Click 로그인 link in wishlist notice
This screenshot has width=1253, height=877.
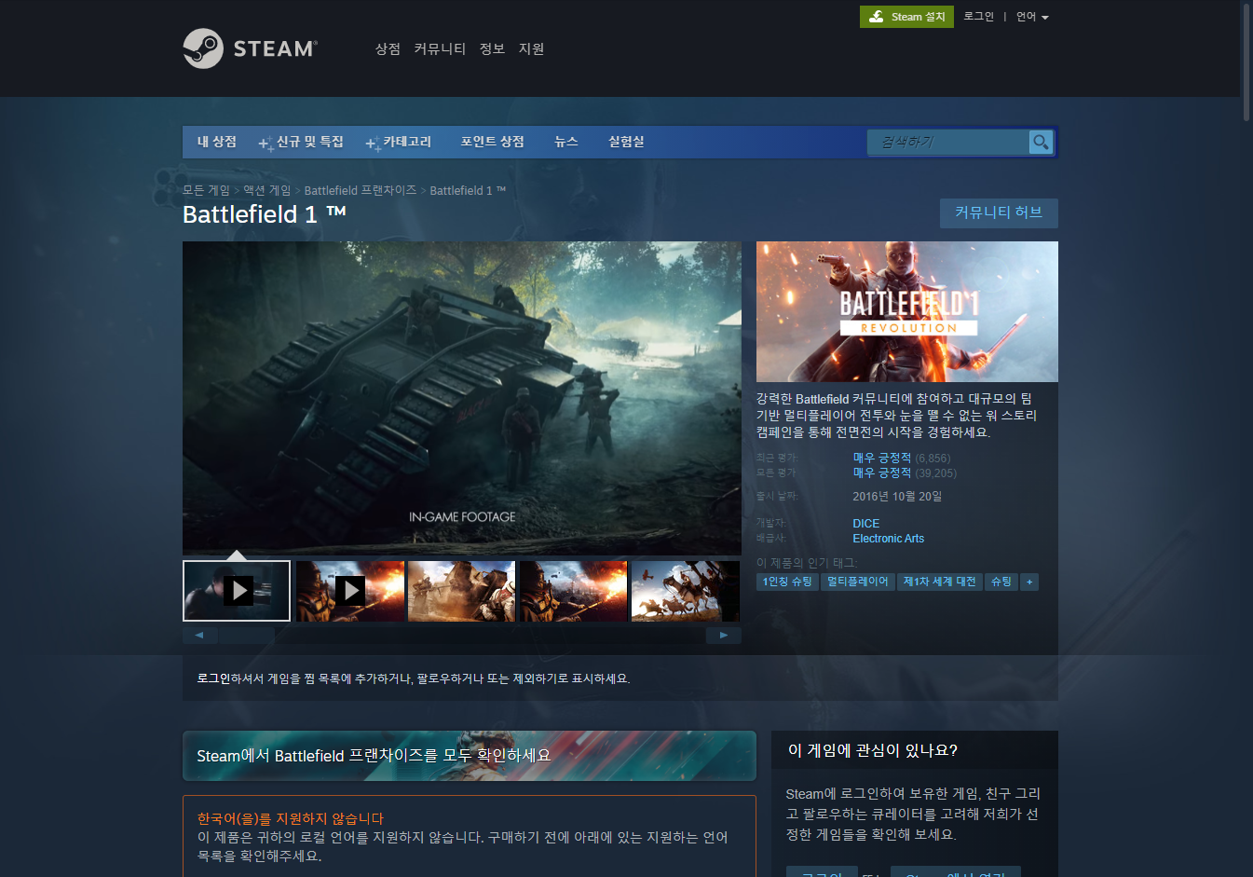click(x=213, y=678)
